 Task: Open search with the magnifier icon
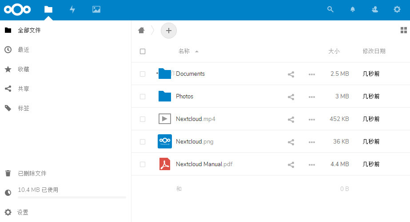[x=330, y=9]
